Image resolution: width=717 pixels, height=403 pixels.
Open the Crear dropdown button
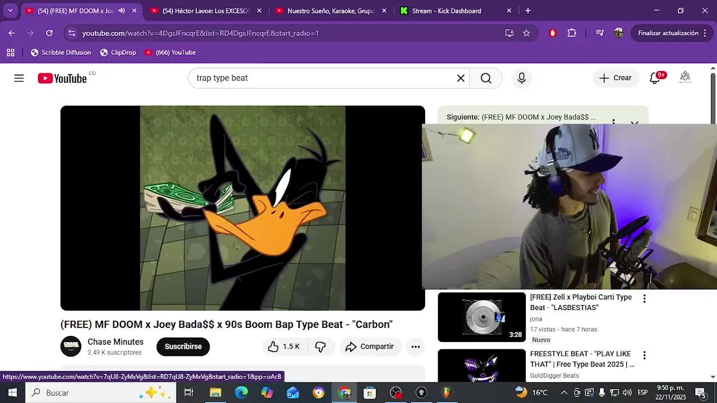coord(615,78)
